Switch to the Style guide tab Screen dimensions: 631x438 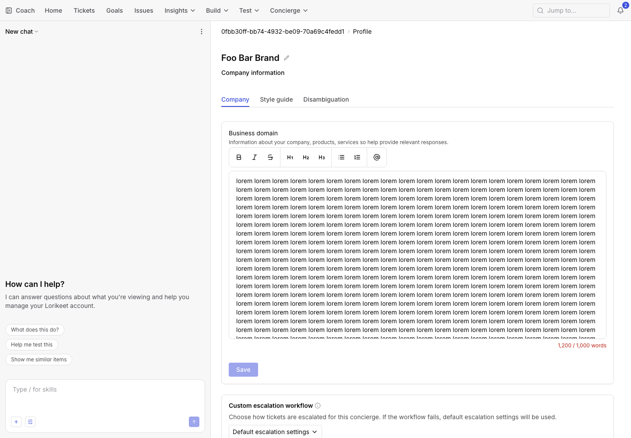coord(276,99)
